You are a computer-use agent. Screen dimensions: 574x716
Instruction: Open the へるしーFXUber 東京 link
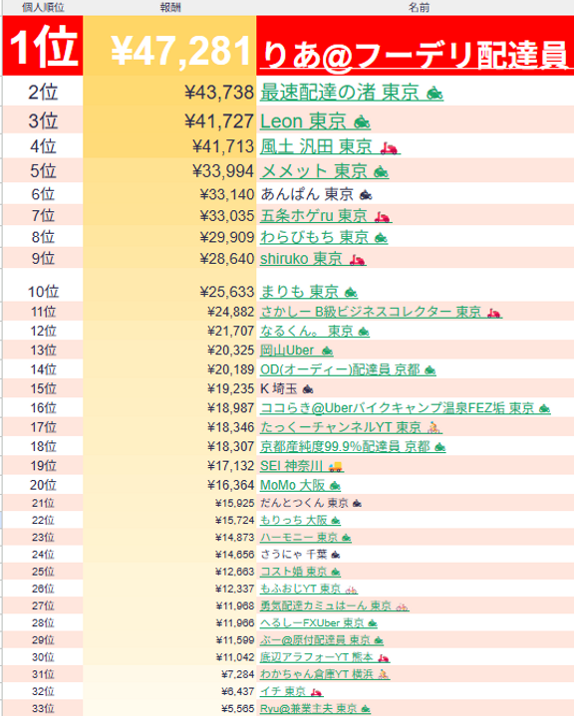point(319,622)
